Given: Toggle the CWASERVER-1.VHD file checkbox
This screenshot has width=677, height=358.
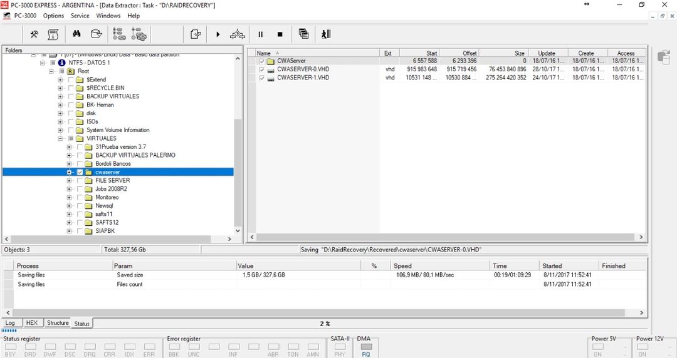Looking at the screenshot, I should point(262,78).
